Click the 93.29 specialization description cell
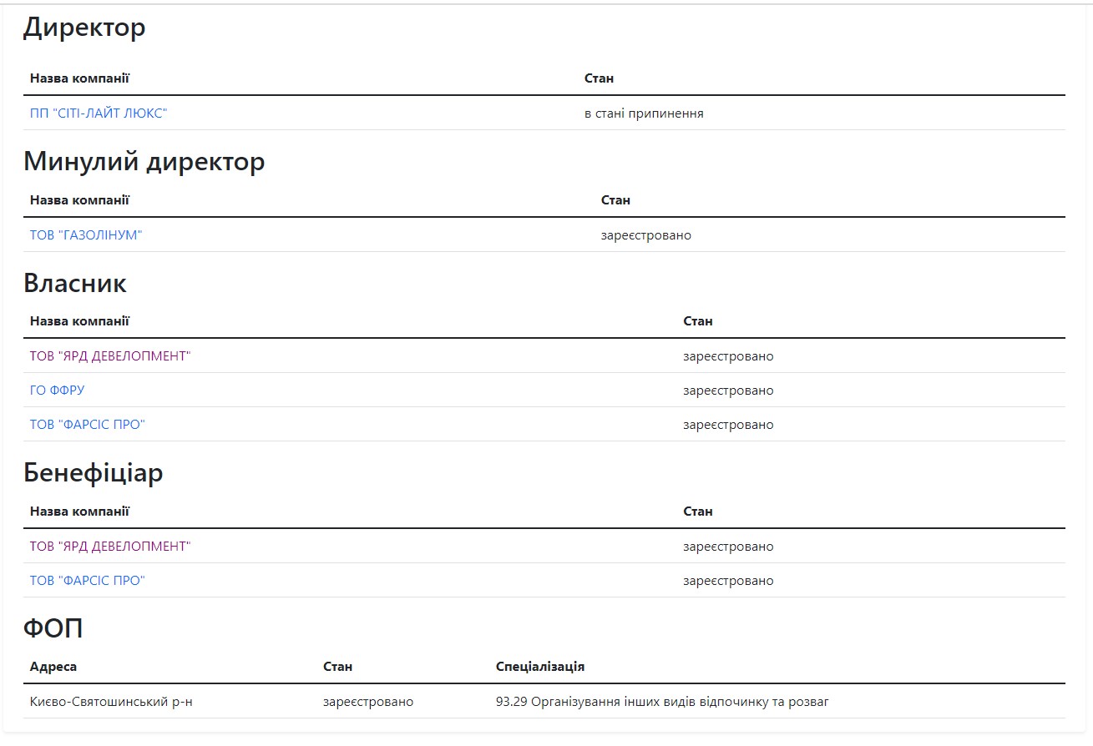Viewport: 1093px width, 746px height. [662, 702]
